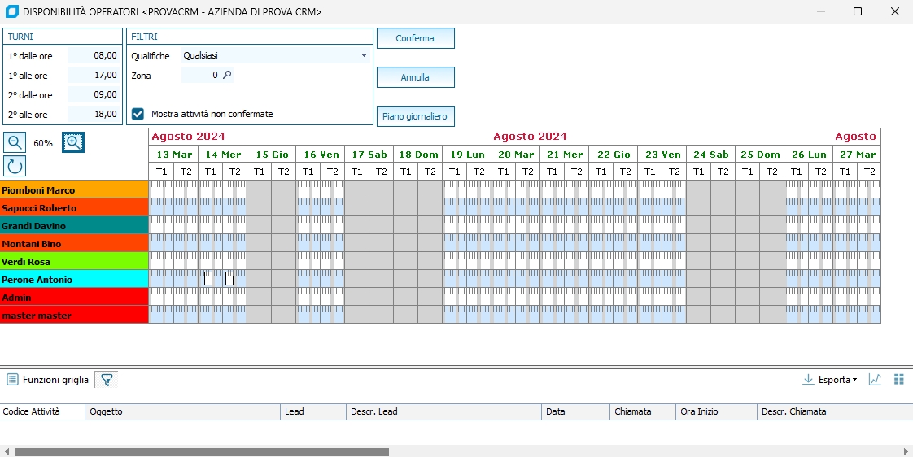Click the refresh arrow icon
Image resolution: width=913 pixels, height=457 pixels.
coord(15,165)
